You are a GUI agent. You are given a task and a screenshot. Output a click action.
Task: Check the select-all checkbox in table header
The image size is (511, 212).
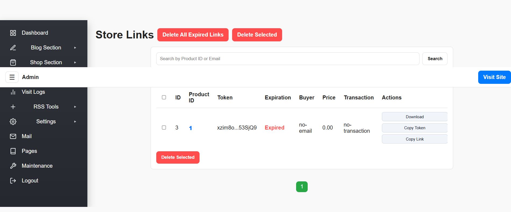tap(164, 97)
